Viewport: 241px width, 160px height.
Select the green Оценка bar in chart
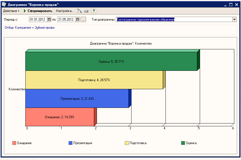pyautogui.click(x=111, y=62)
